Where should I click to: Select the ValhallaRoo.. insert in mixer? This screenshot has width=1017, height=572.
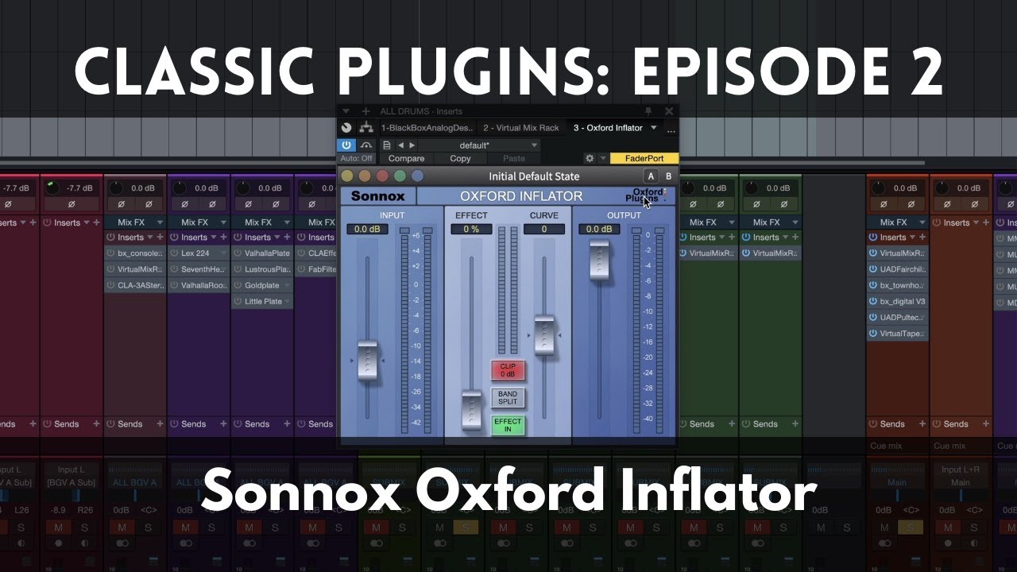(199, 285)
